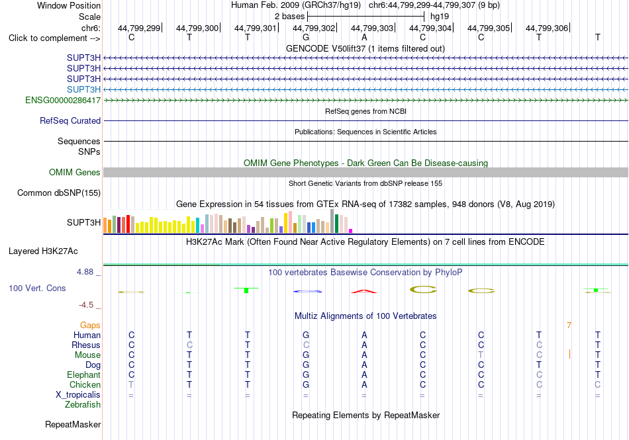
Task: Click base A in the Elephant alignment row
Action: (364, 374)
